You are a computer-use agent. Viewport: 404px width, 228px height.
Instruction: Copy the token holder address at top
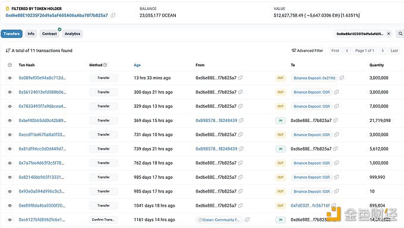[x=113, y=15]
